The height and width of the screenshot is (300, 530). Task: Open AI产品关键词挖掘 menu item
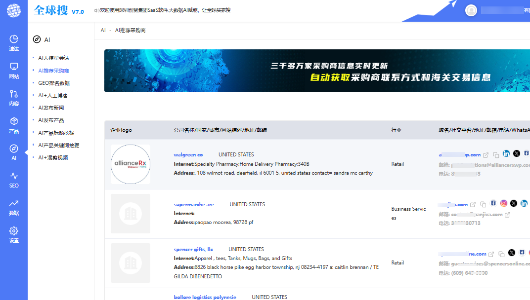click(x=58, y=145)
